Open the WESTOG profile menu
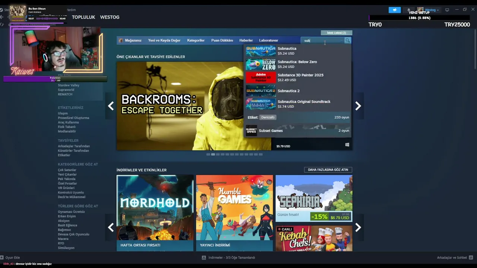 pyautogui.click(x=110, y=17)
